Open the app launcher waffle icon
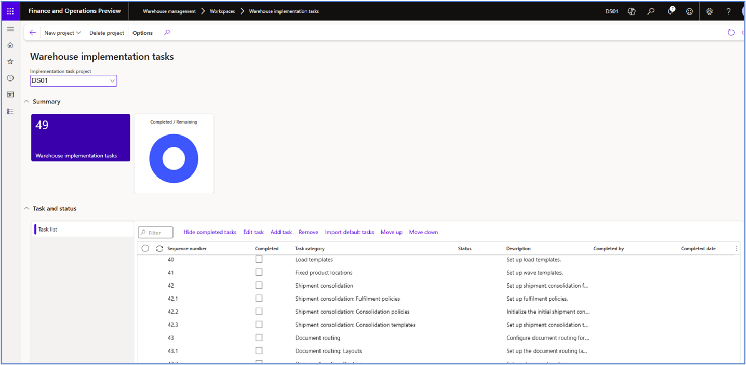The image size is (746, 365). pyautogui.click(x=10, y=11)
